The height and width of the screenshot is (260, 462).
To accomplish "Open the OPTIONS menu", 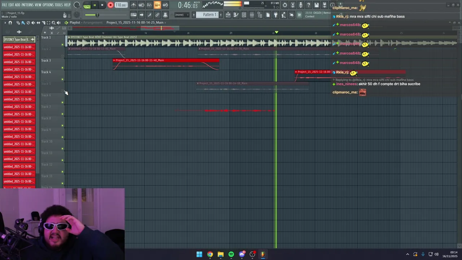I will click(x=48, y=5).
